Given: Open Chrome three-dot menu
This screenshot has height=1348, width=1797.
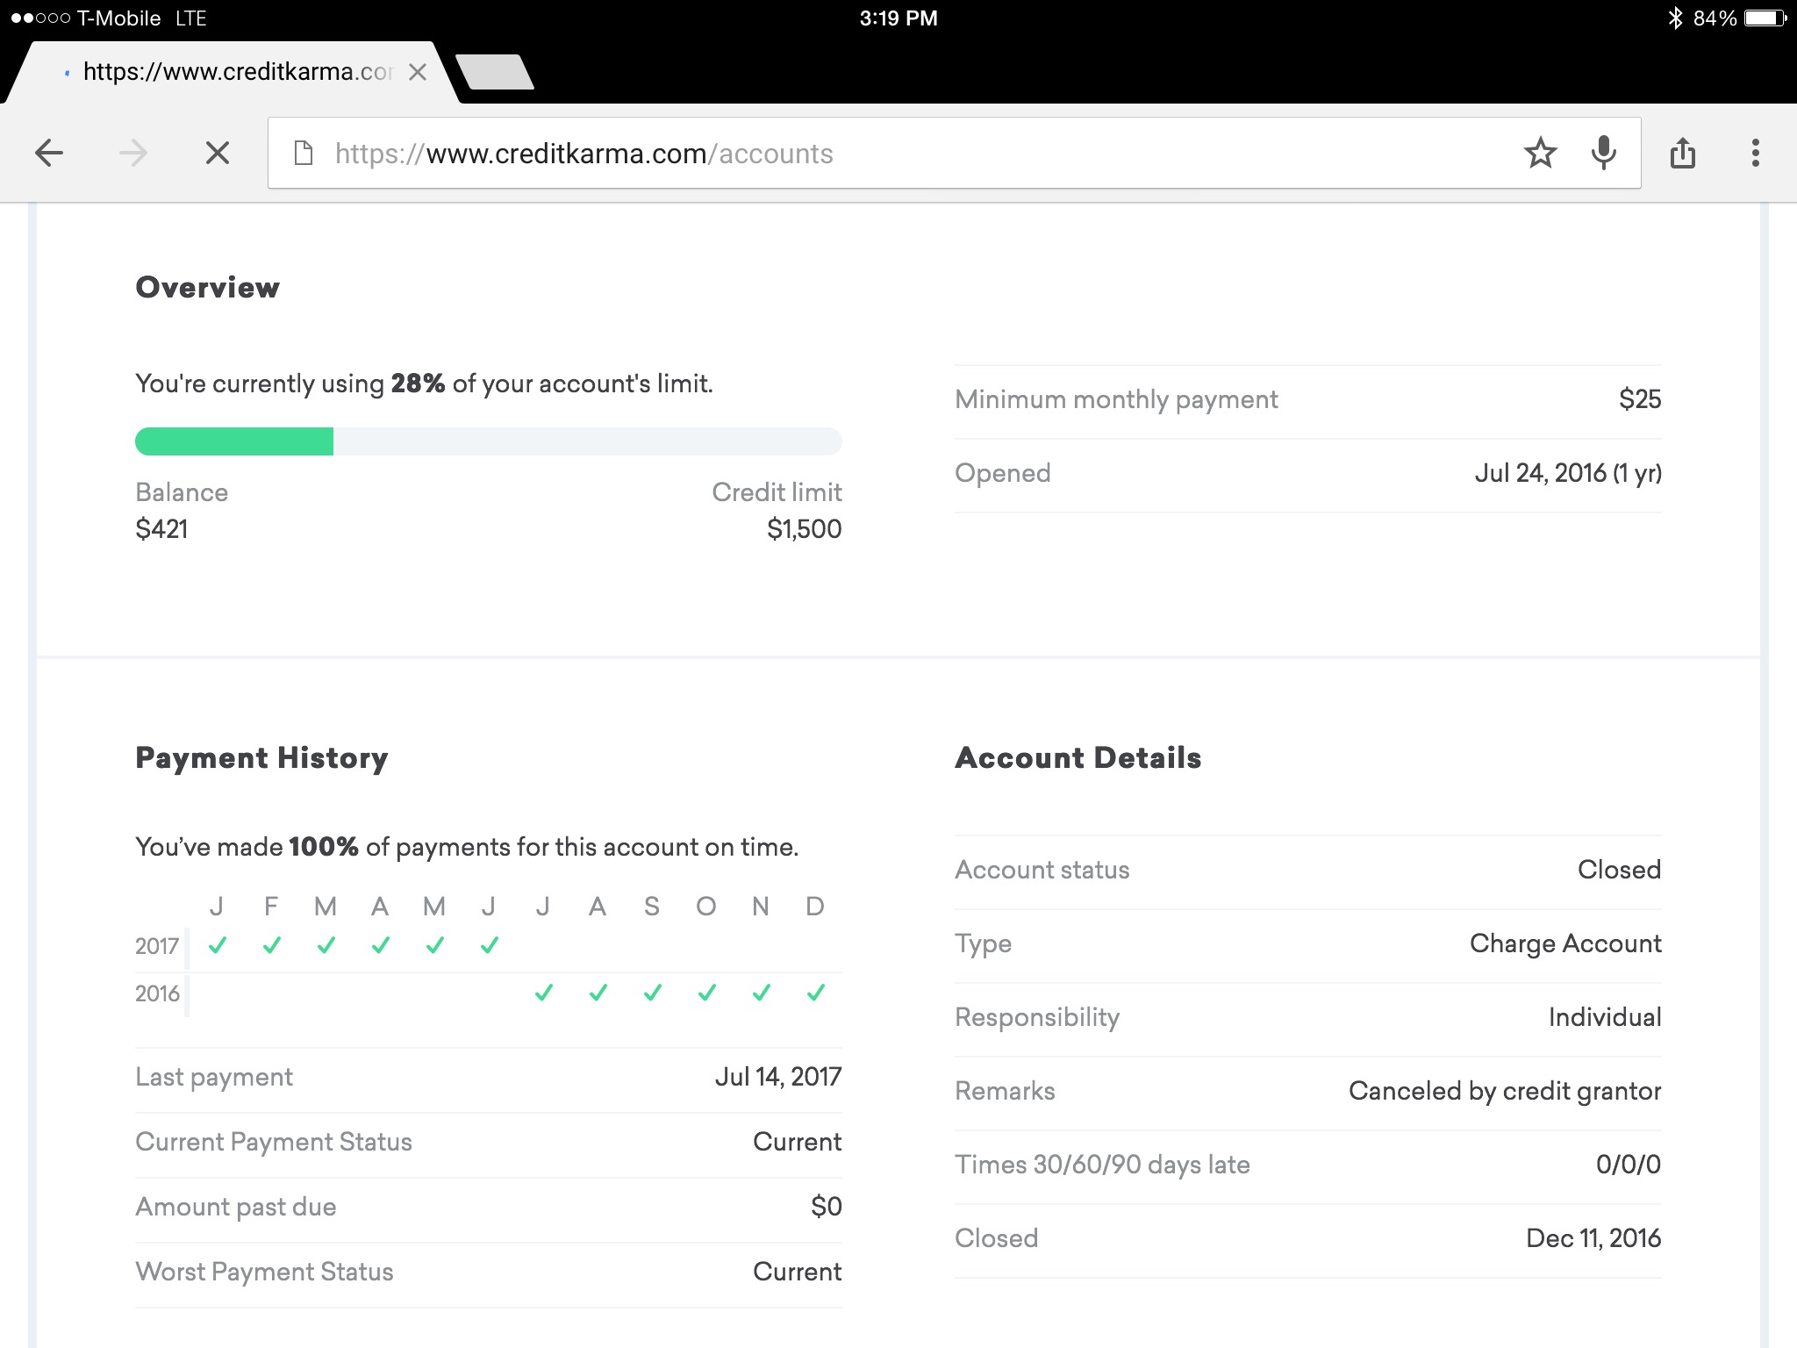Looking at the screenshot, I should [1755, 154].
